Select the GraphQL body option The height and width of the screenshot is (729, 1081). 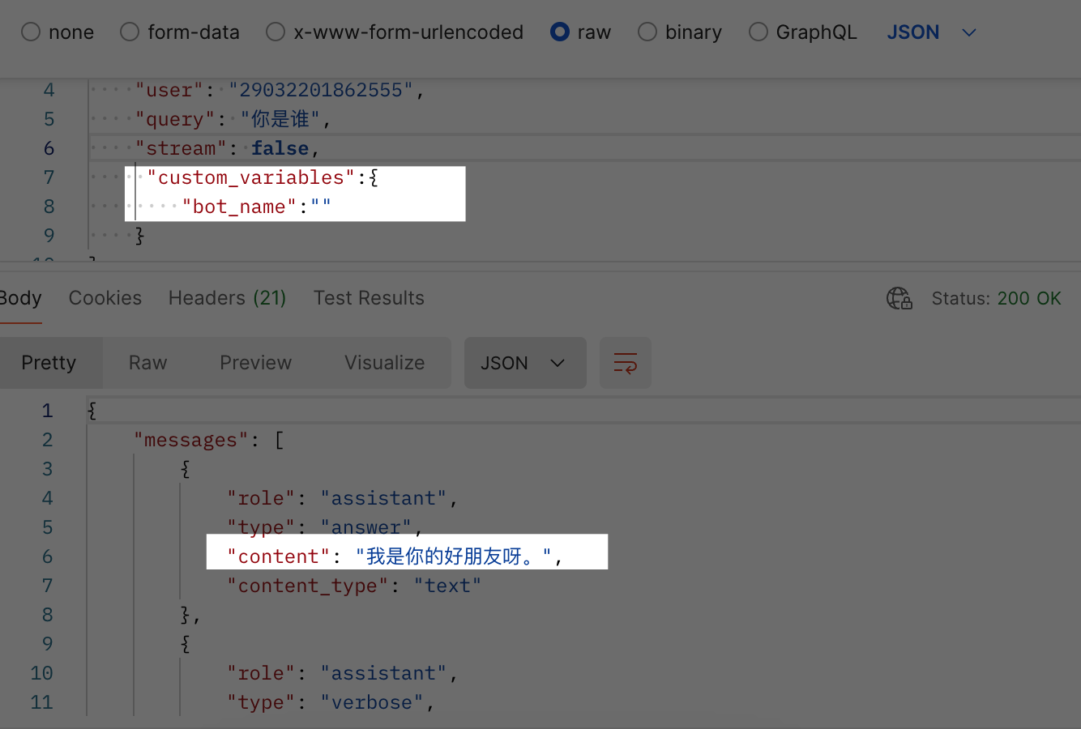tap(758, 32)
